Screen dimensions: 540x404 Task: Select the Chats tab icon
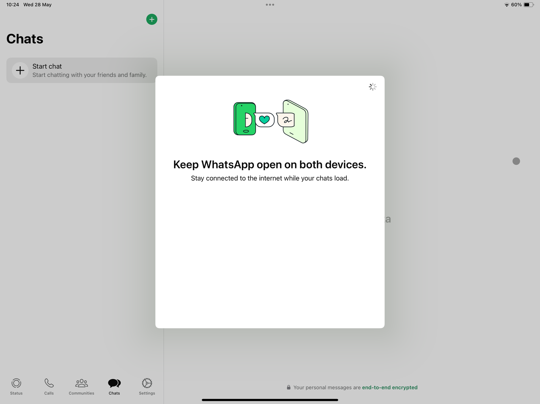click(114, 383)
